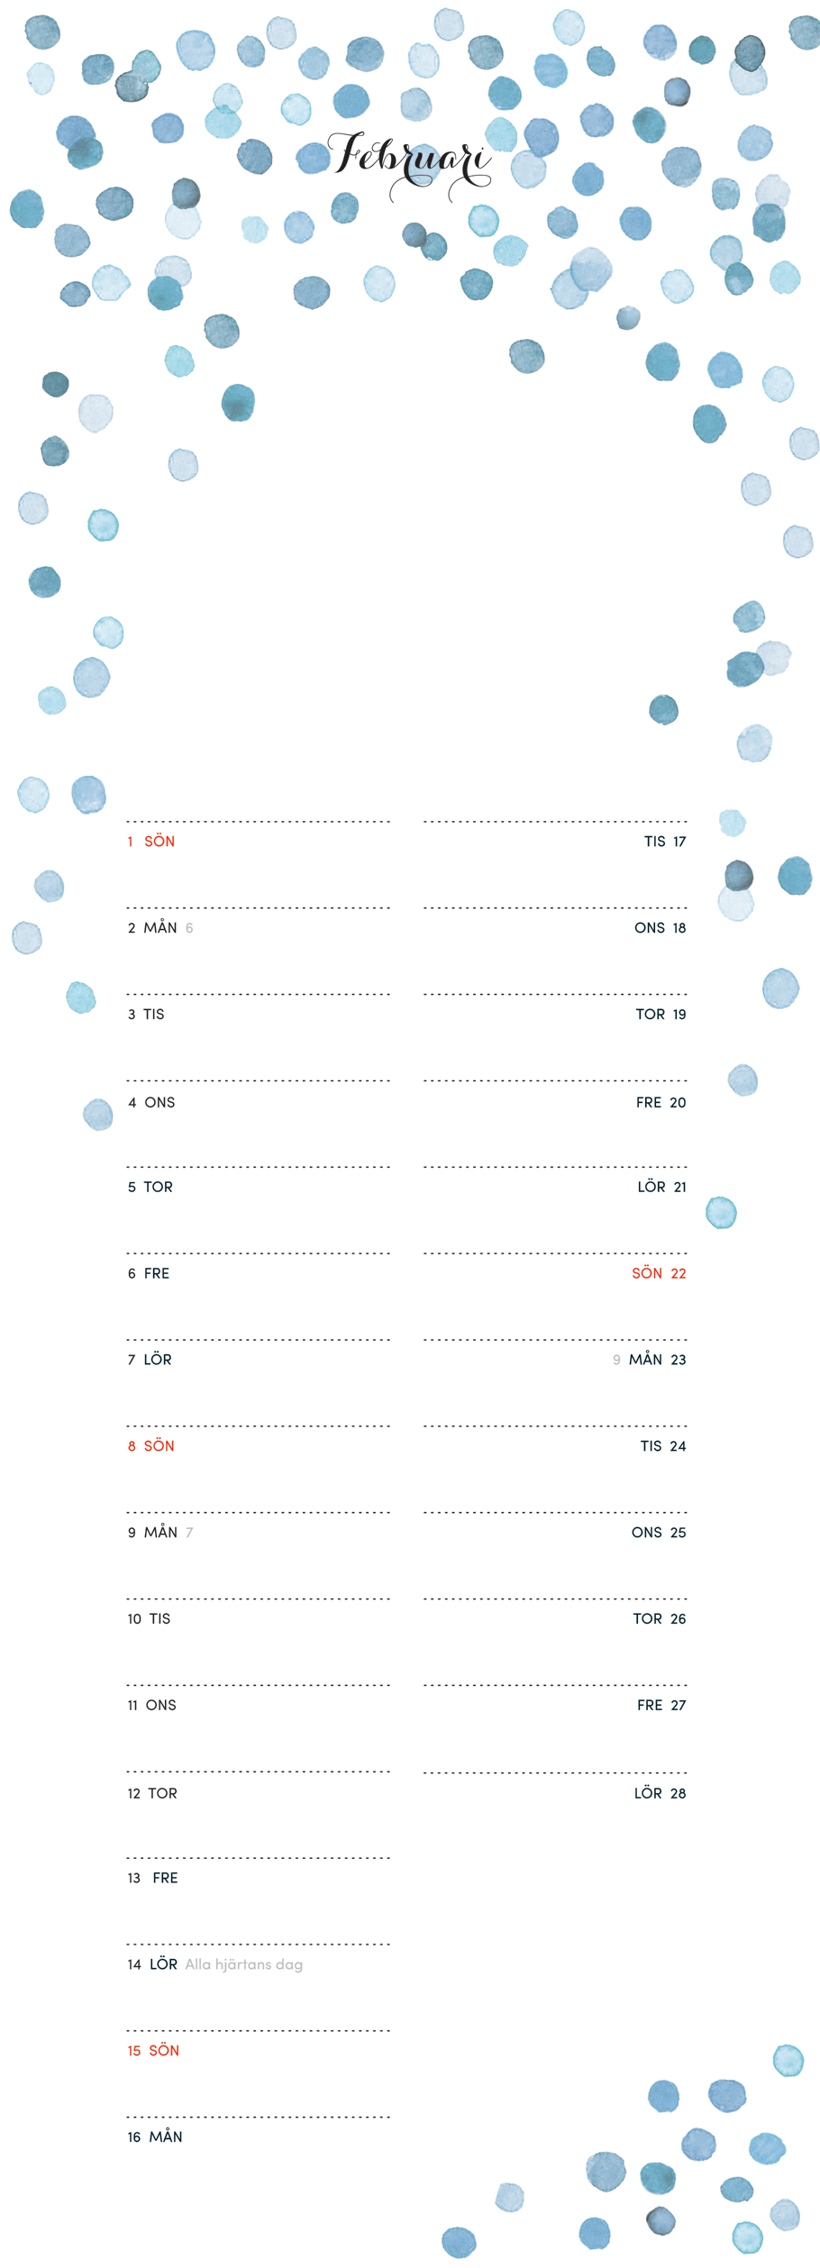Select the 7 LÖR date entry

point(150,1360)
